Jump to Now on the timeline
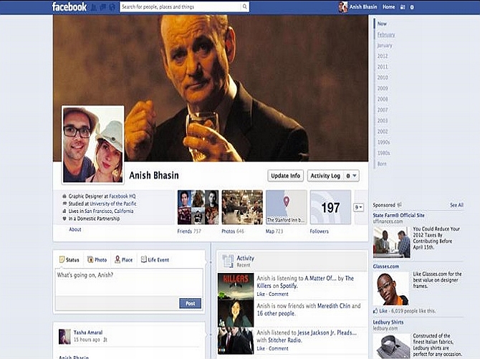The height and width of the screenshot is (359, 480). [x=382, y=24]
